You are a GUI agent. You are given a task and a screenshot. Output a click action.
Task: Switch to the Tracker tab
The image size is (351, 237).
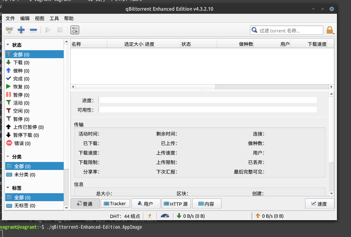click(115, 203)
